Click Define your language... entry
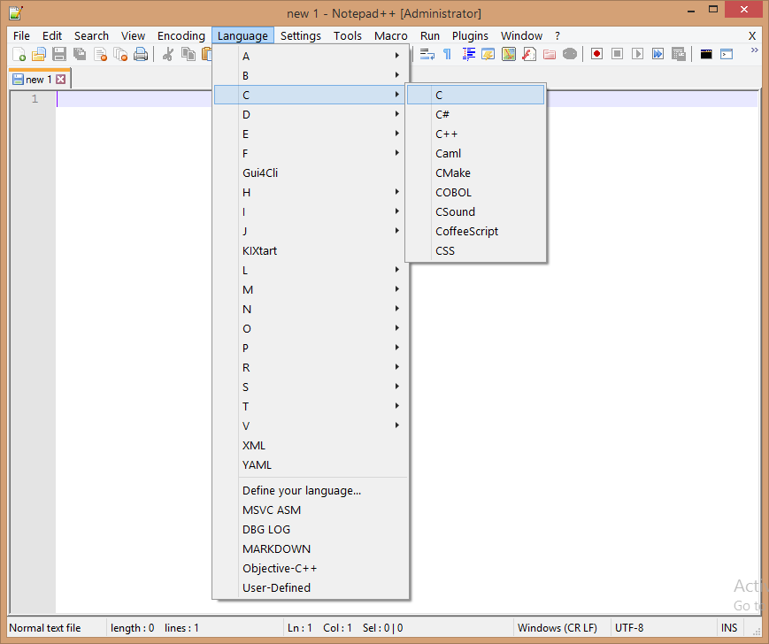Image resolution: width=769 pixels, height=644 pixels. 311,490
